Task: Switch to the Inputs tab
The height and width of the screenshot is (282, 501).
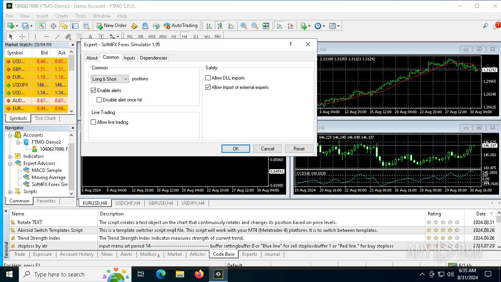Action: pyautogui.click(x=129, y=58)
